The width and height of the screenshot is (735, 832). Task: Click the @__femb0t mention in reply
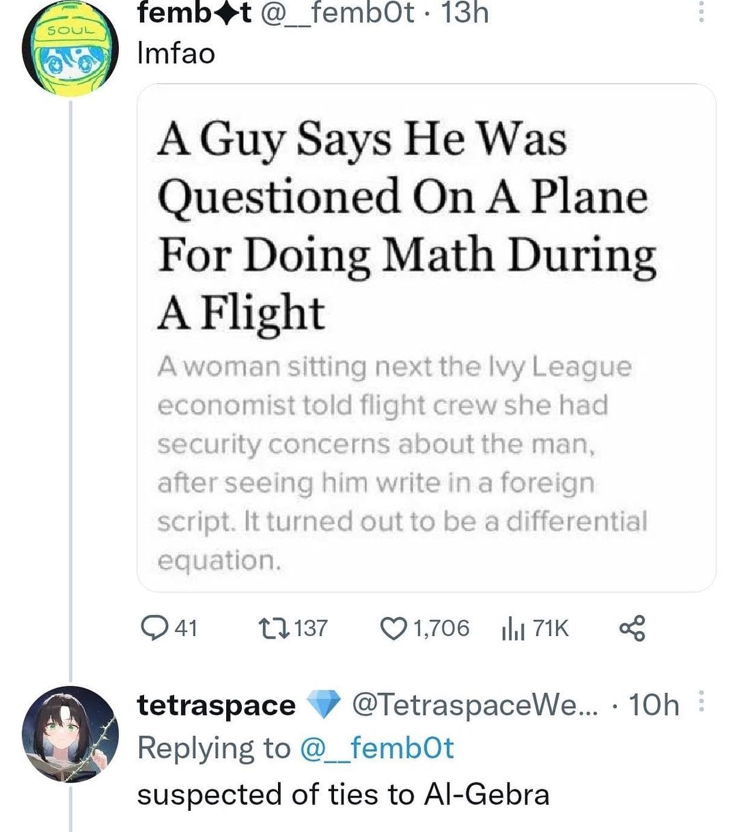click(376, 748)
